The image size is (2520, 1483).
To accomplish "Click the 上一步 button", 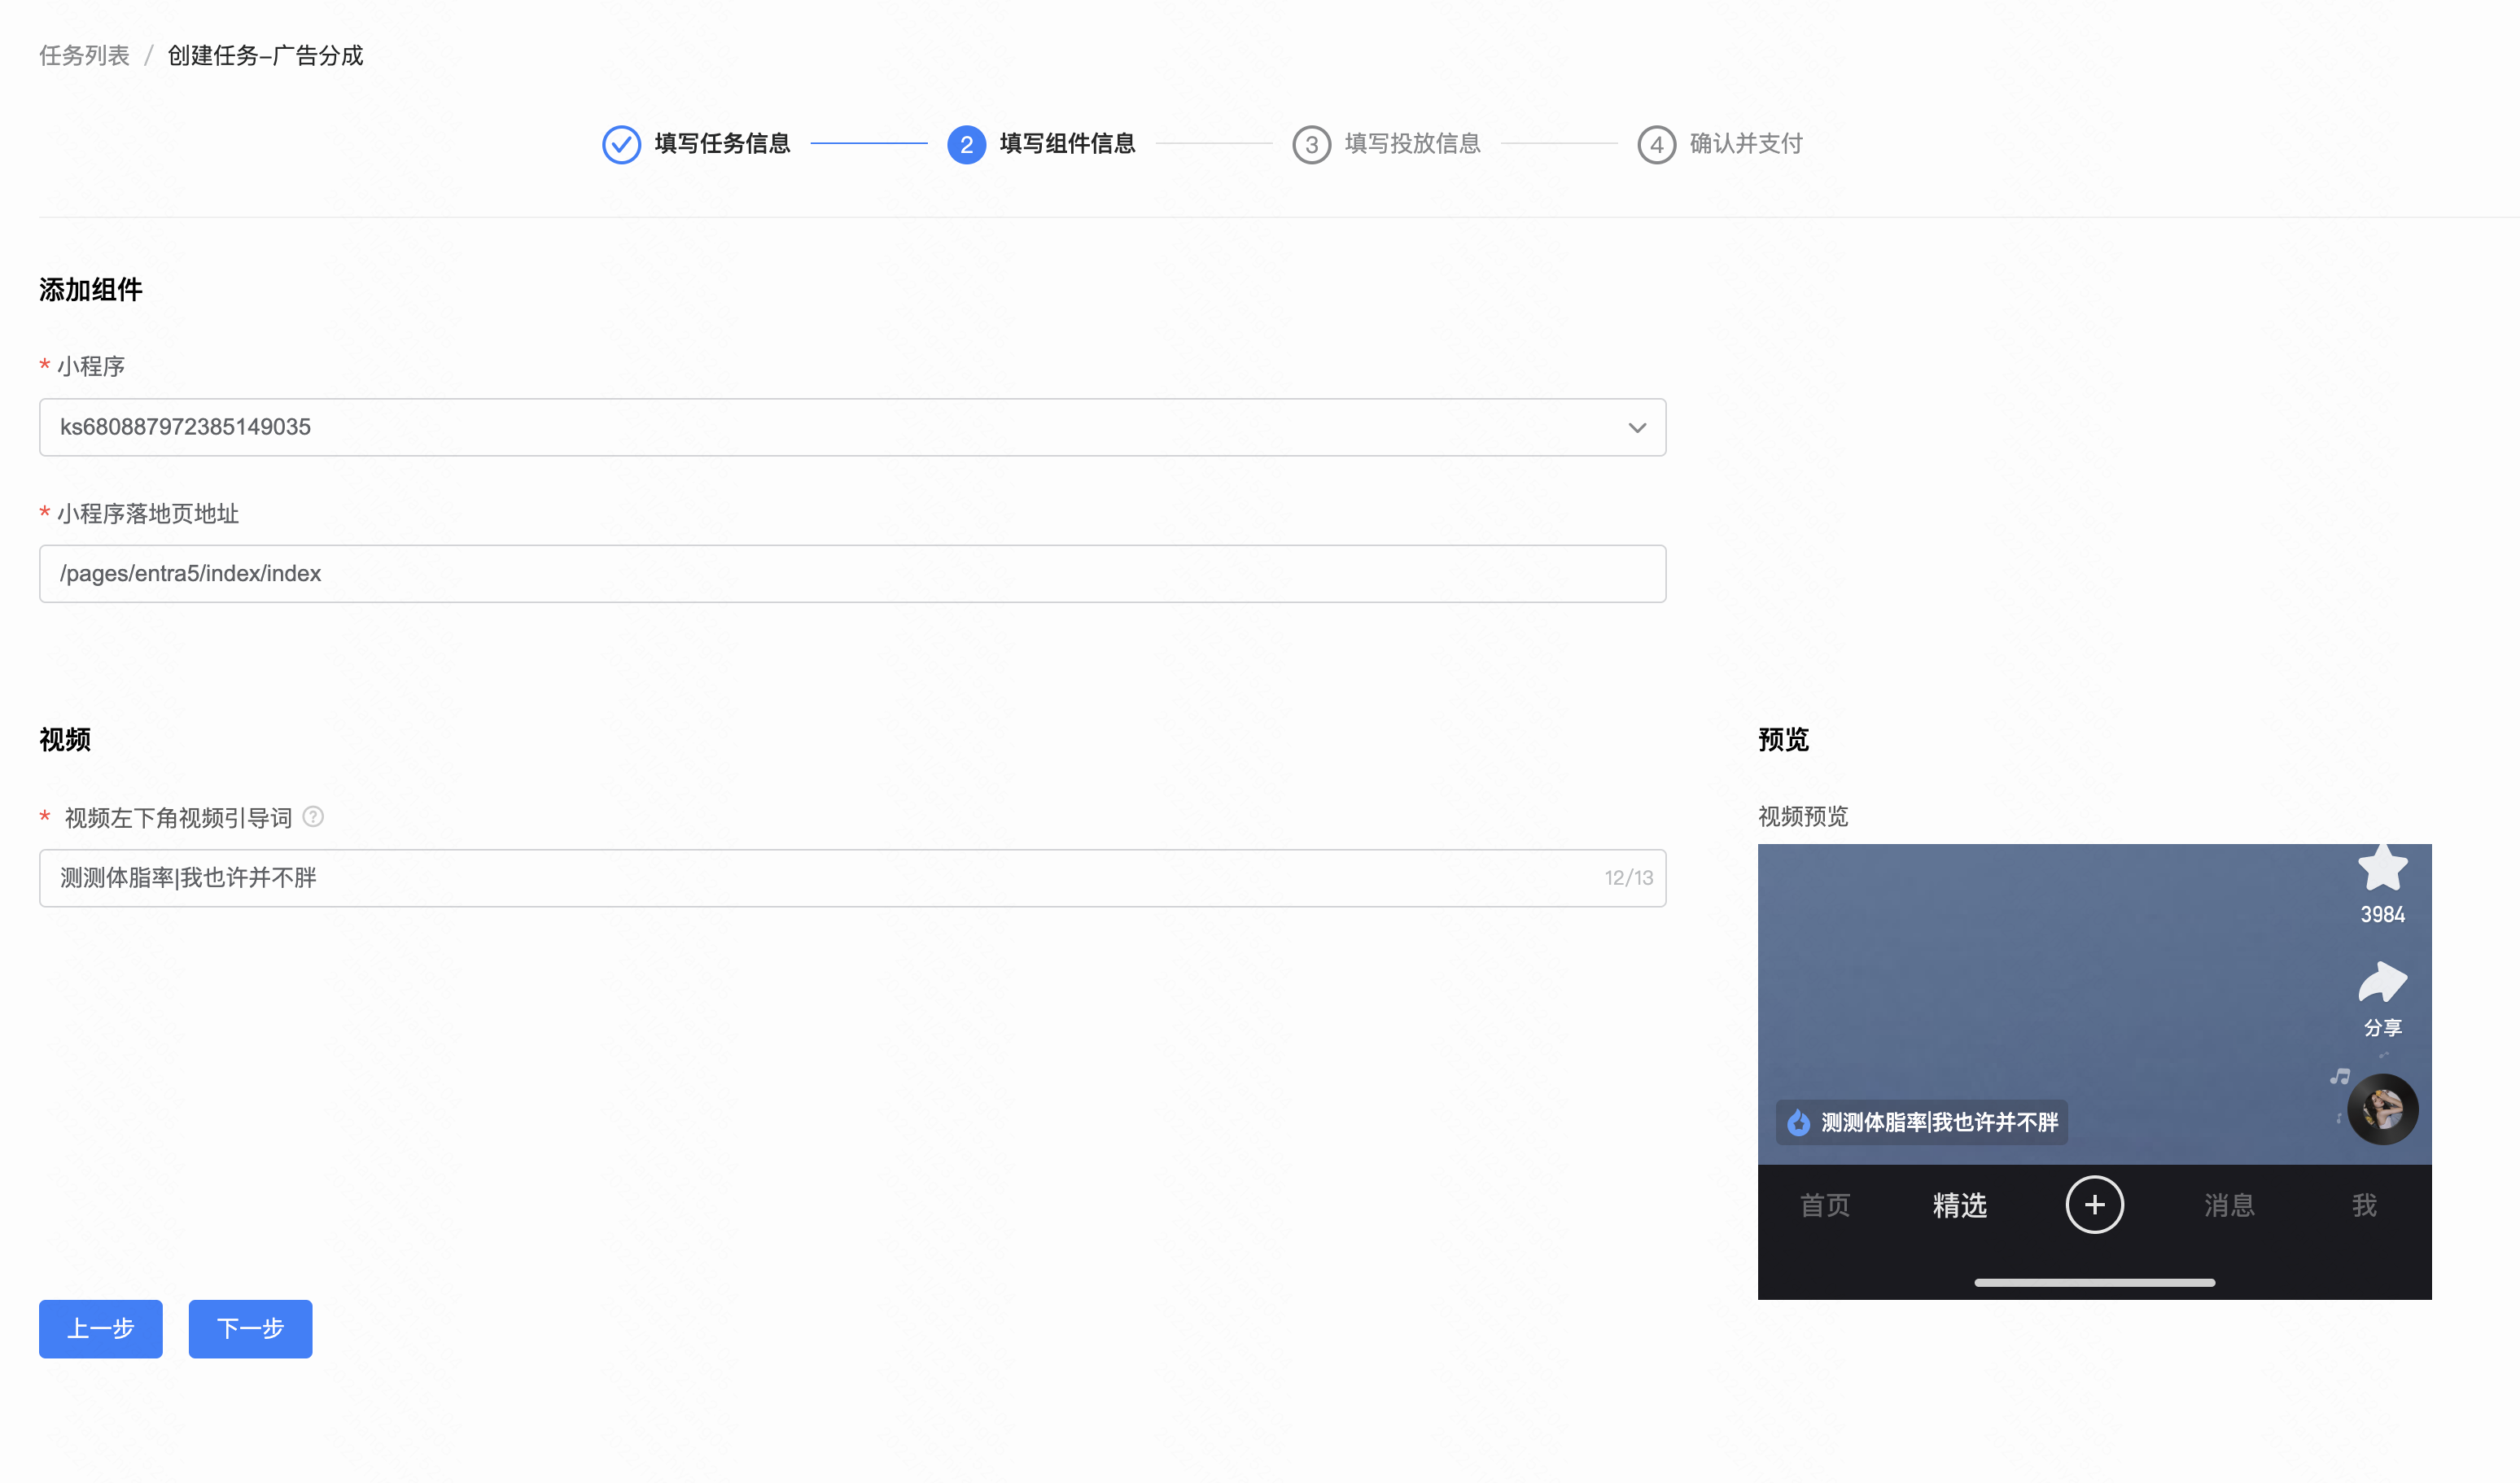I will point(101,1328).
